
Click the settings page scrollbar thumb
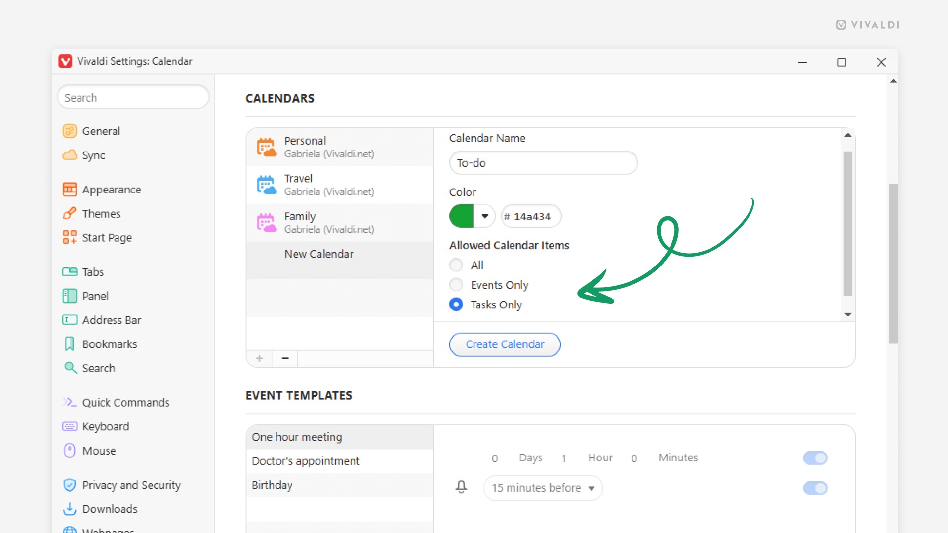pyautogui.click(x=893, y=264)
